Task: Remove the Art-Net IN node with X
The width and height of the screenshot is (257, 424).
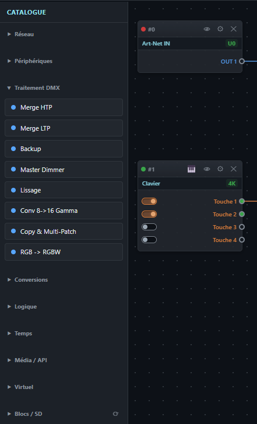Action: (234, 29)
